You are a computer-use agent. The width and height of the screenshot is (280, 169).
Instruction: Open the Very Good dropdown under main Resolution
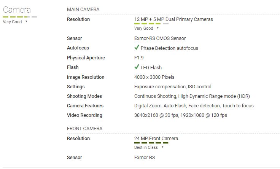click(157, 28)
